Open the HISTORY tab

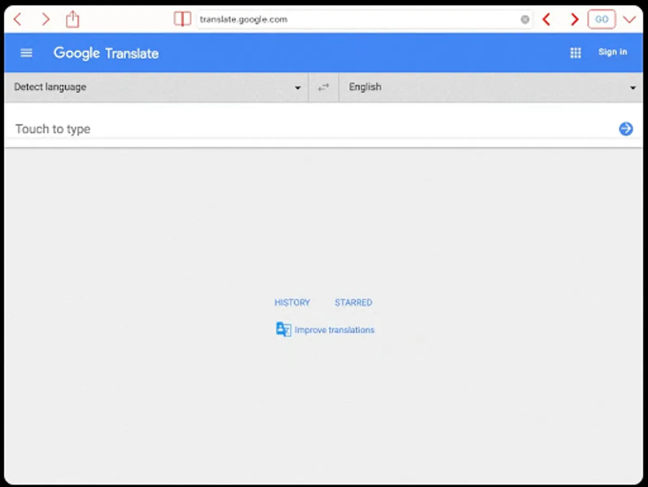(292, 302)
